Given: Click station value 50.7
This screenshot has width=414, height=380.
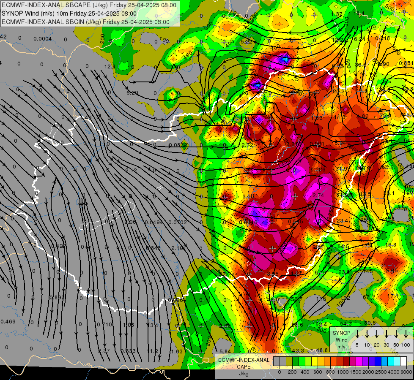Looking at the screenshot, I should point(296,299).
